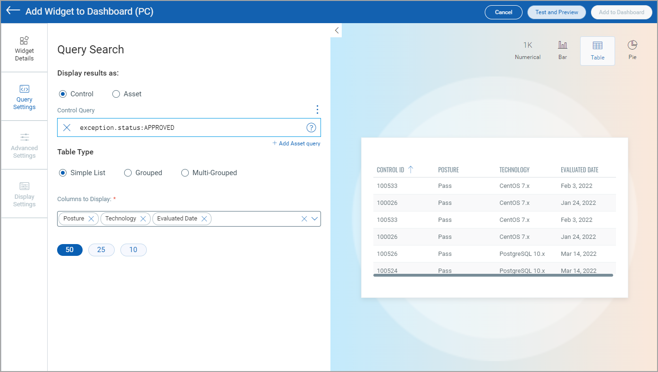Remove the Evaluated Date column chip
Viewport: 658px width, 372px height.
(204, 219)
